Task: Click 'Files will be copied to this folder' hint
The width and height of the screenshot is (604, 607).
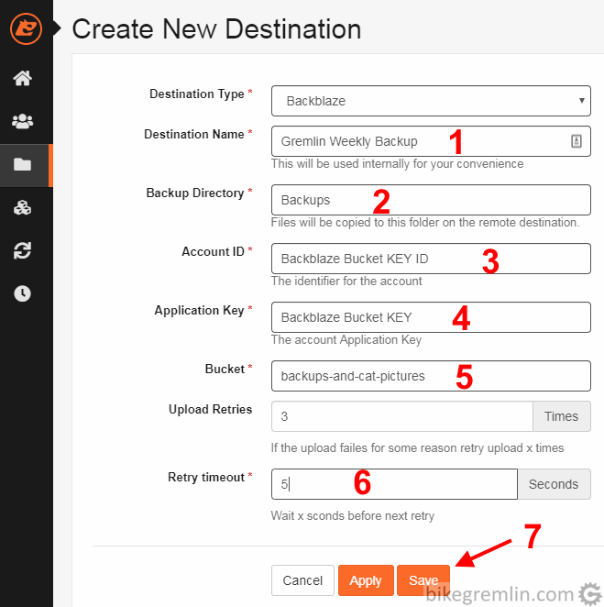Action: tap(425, 223)
